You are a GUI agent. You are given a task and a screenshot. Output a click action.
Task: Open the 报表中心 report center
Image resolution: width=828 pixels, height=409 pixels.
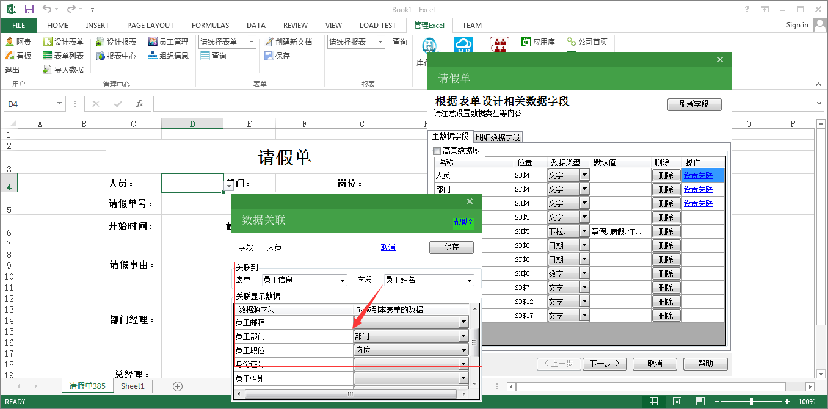click(x=115, y=56)
